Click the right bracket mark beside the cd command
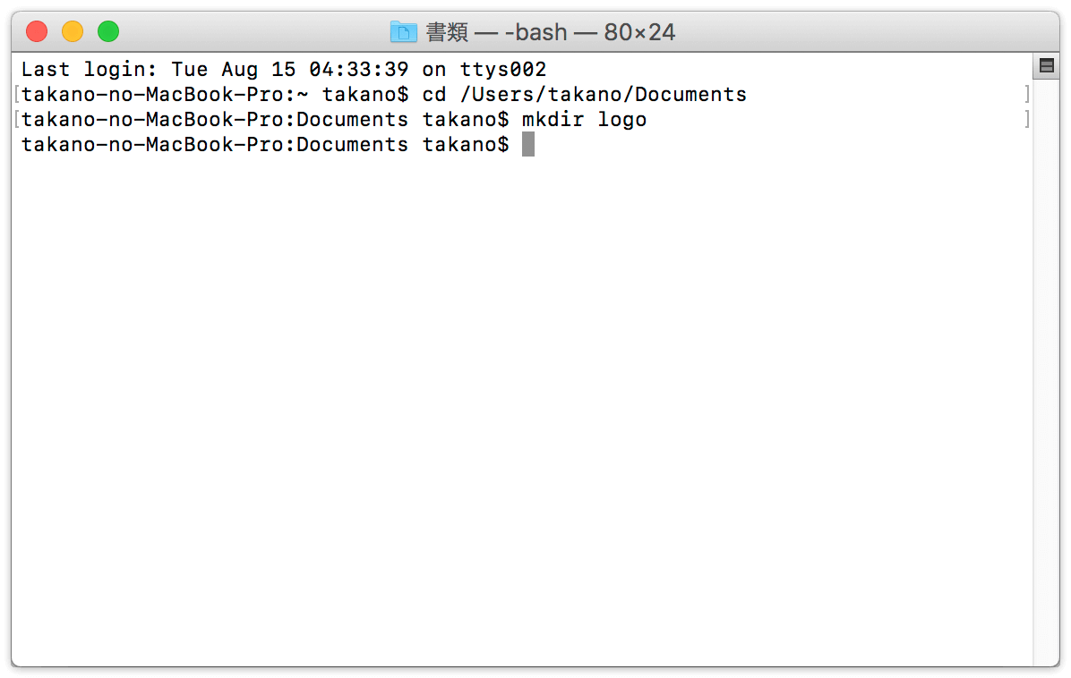This screenshot has width=1071, height=678. (1026, 94)
